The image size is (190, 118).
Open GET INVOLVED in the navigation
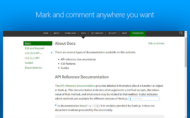(97, 33)
